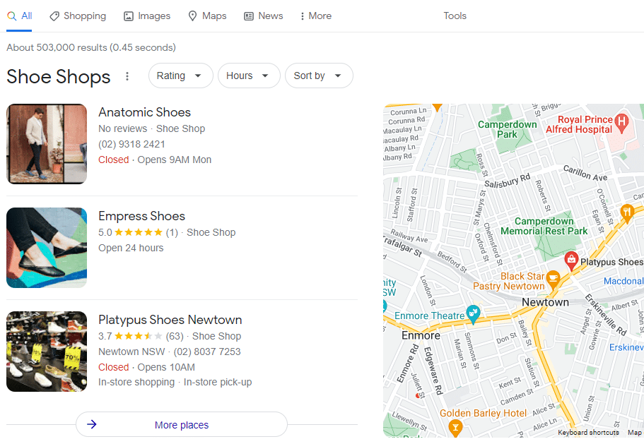Click the three-dot menu beside Shoe Shops heading
Image resolution: width=644 pixels, height=444 pixels.
click(127, 76)
